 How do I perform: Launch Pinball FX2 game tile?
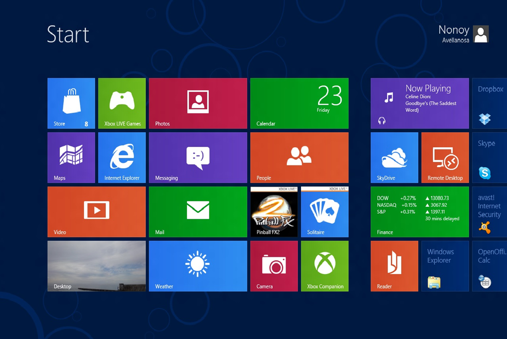click(274, 211)
